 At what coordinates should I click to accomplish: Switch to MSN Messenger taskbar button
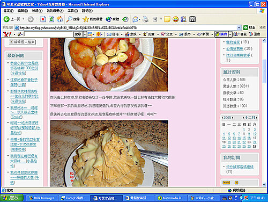pyautogui.click(x=42, y=198)
